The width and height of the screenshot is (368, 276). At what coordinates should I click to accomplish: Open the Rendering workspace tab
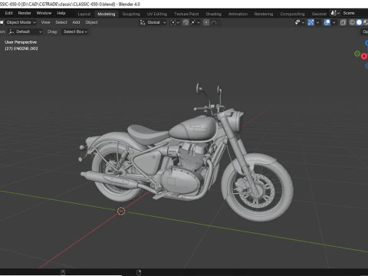pos(264,14)
